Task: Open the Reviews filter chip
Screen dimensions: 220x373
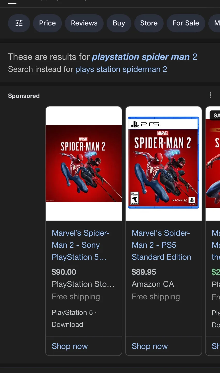Action: [84, 23]
